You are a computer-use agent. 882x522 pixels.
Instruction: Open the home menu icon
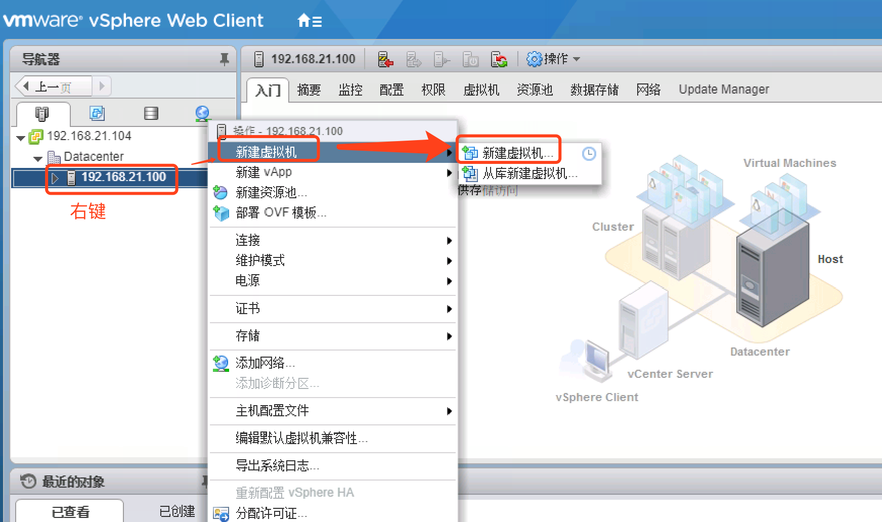[310, 21]
